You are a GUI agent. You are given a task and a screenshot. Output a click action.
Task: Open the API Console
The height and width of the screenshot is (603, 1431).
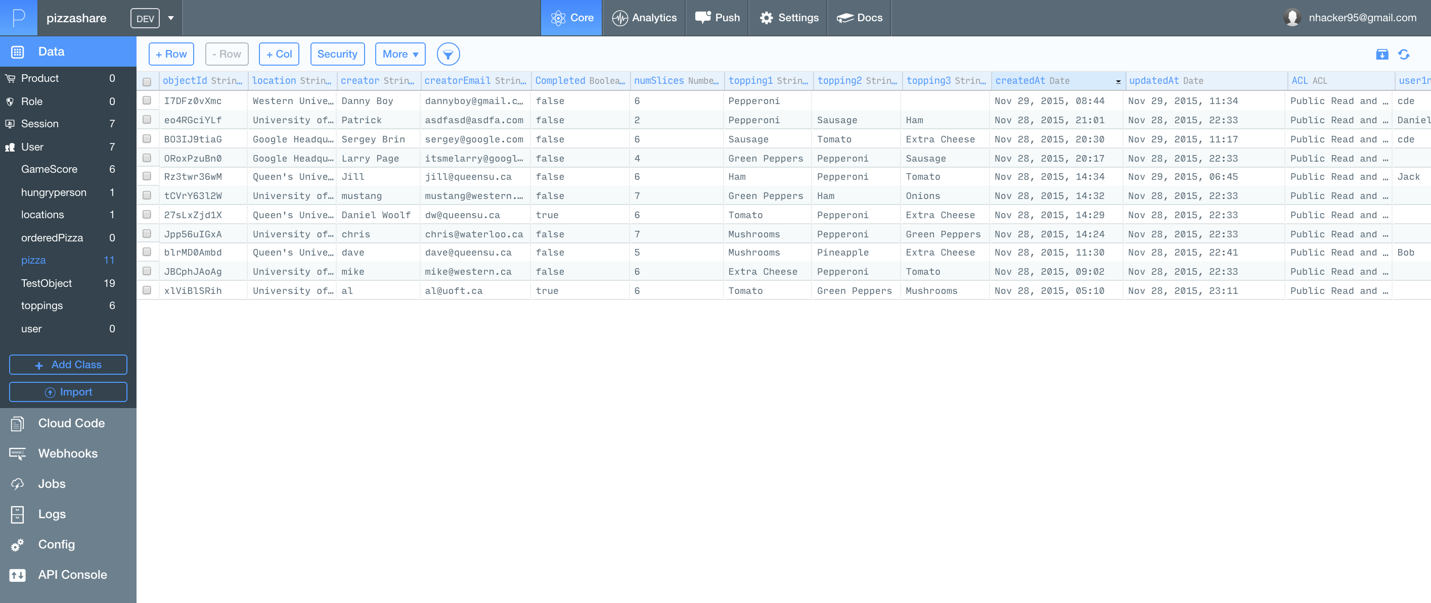tap(72, 574)
